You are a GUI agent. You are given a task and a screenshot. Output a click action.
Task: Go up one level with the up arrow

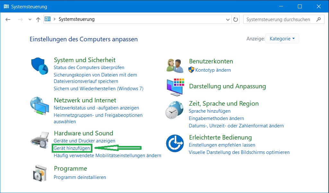[x=38, y=20]
